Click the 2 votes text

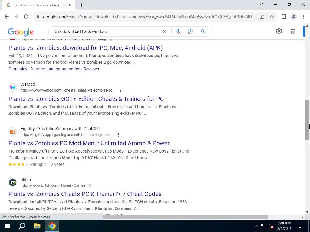click(x=58, y=164)
